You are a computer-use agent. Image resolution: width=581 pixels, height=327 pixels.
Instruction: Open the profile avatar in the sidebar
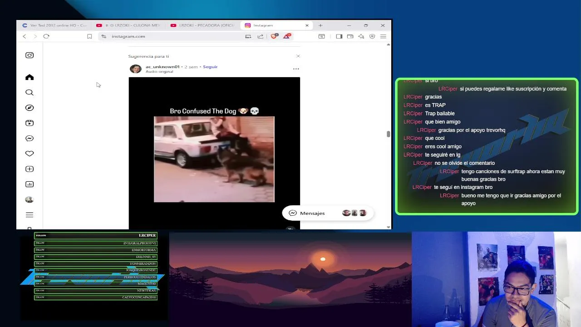30,199
